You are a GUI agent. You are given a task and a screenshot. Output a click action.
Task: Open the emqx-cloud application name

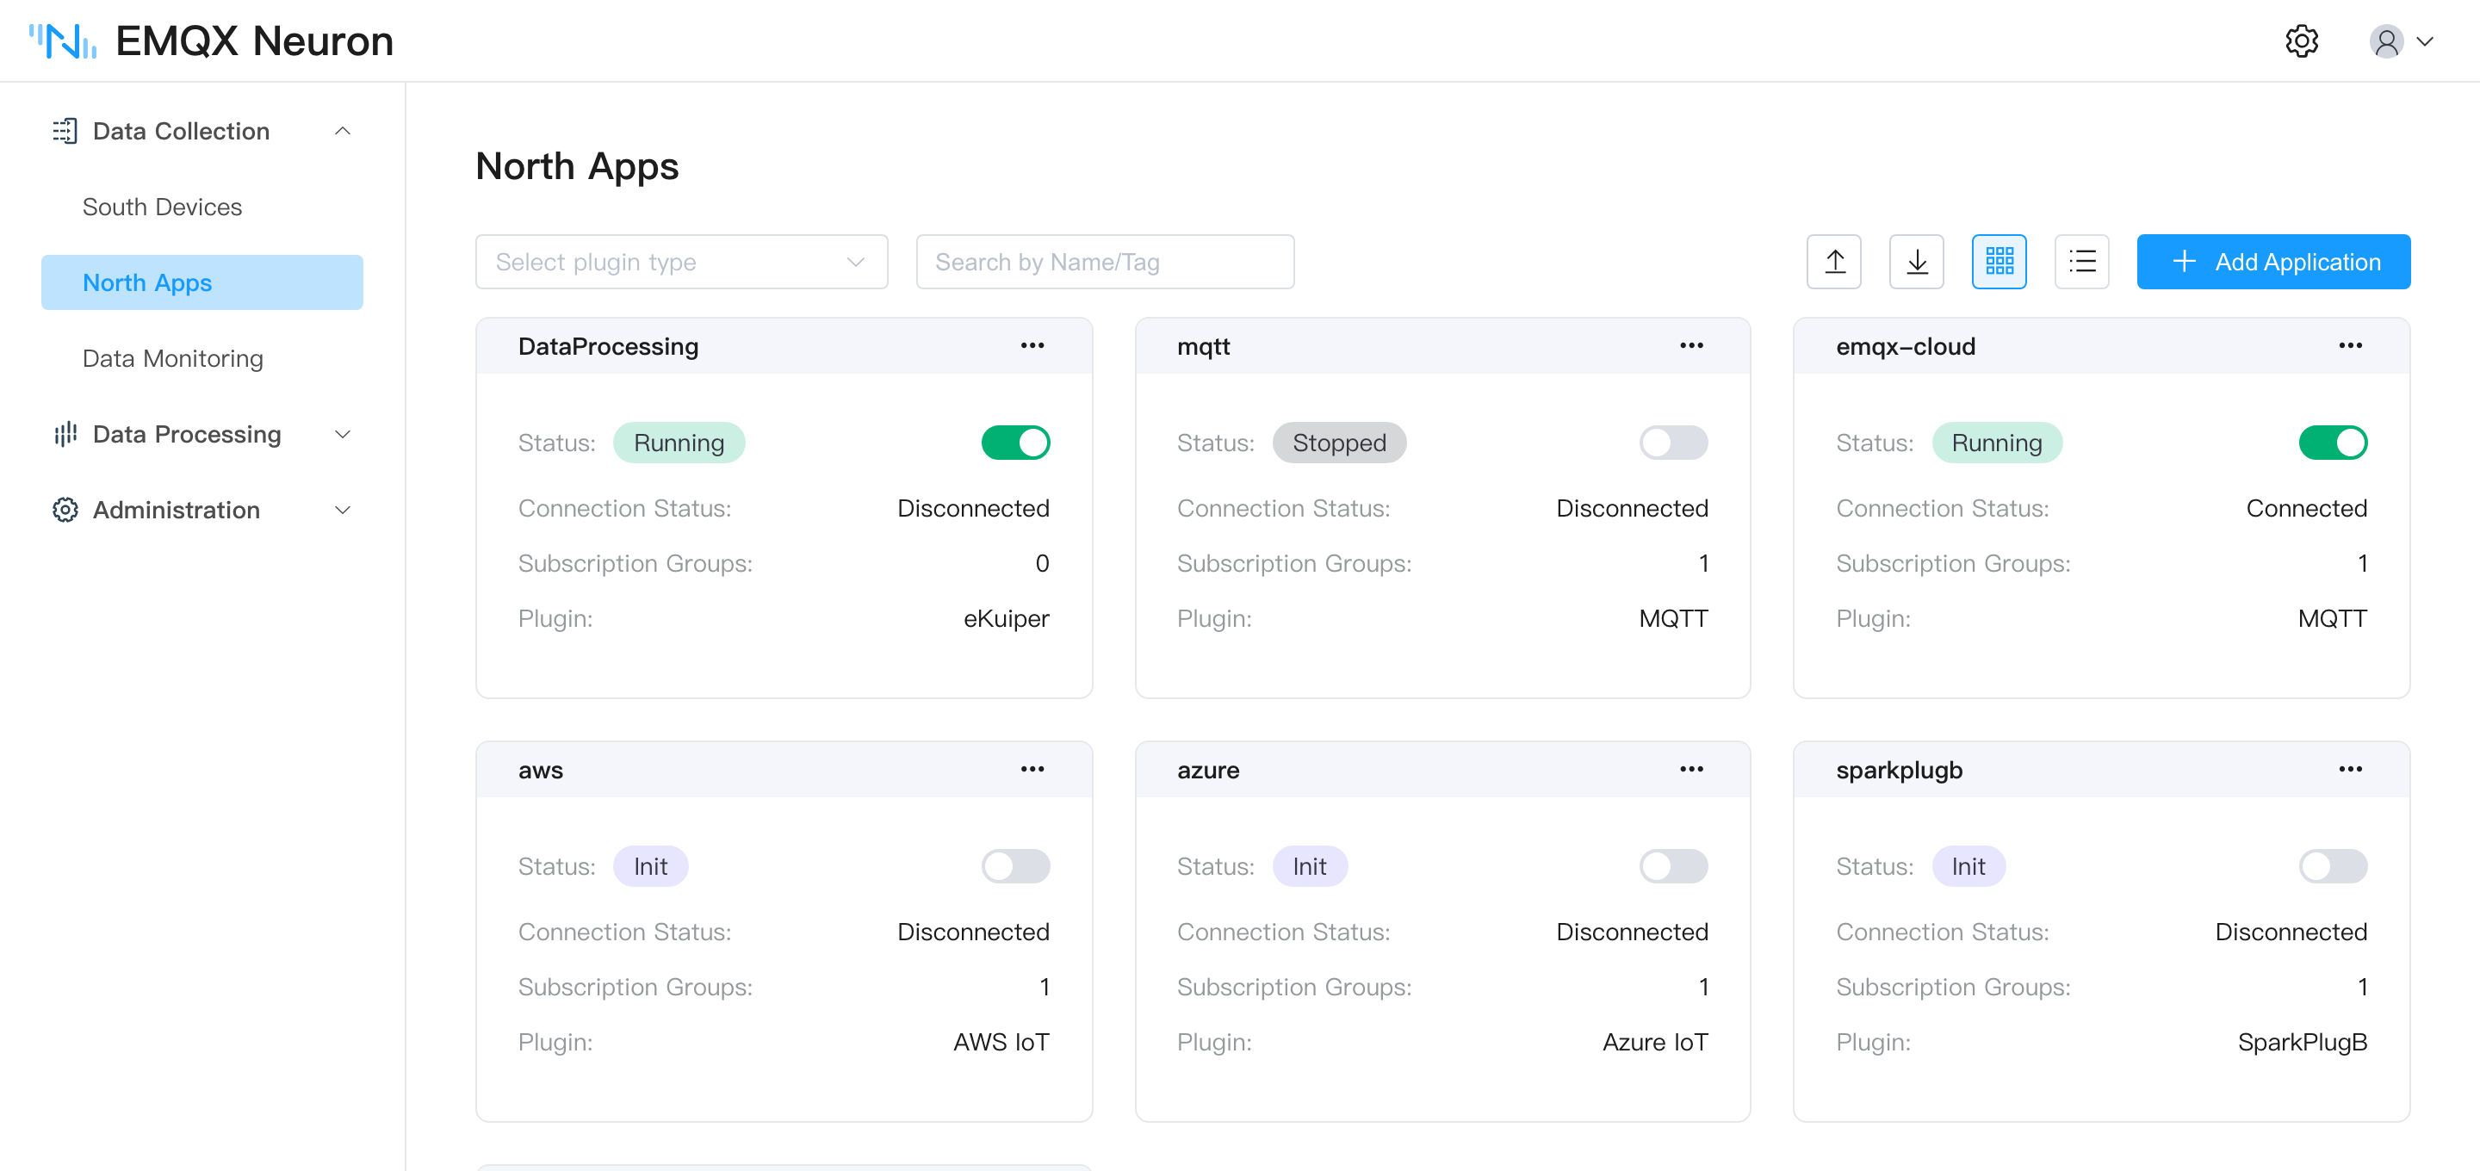click(x=1906, y=347)
